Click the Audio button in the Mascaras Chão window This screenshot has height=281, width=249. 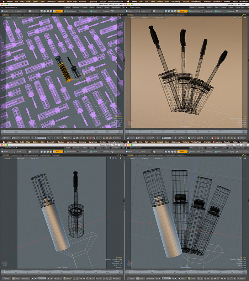coord(7,138)
